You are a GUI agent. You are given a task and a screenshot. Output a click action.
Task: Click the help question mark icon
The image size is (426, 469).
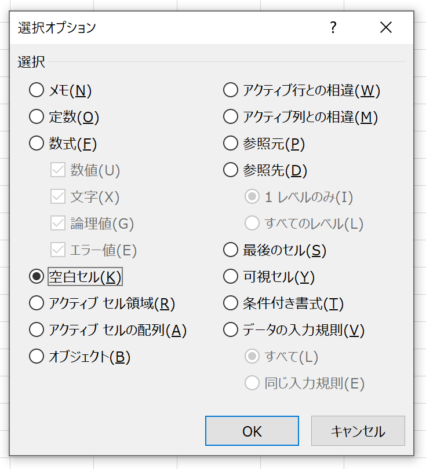tap(333, 27)
